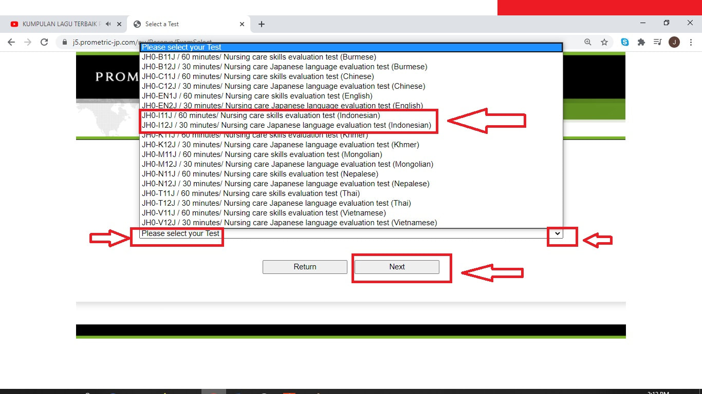The image size is (702, 394).
Task: Bookmark this page with star icon
Action: [x=604, y=42]
